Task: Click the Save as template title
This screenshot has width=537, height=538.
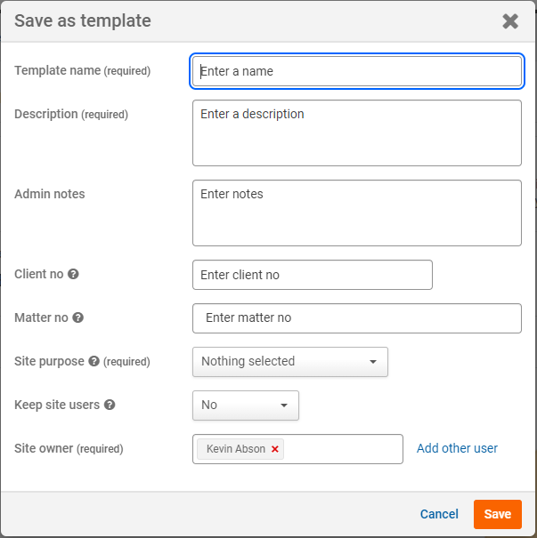Action: pyautogui.click(x=83, y=20)
